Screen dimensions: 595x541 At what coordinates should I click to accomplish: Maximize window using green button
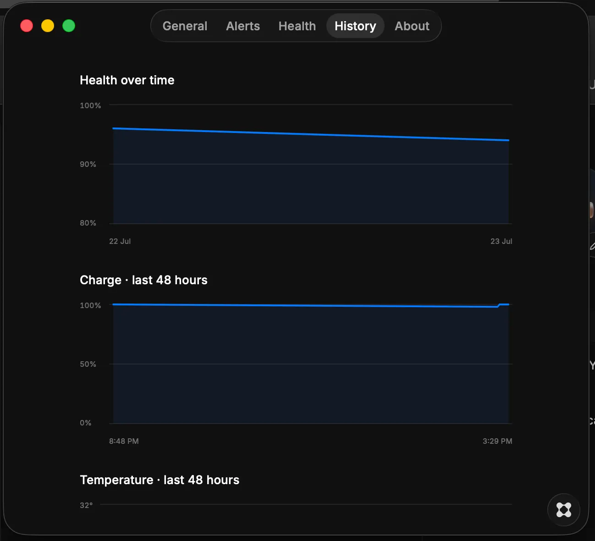coord(69,26)
